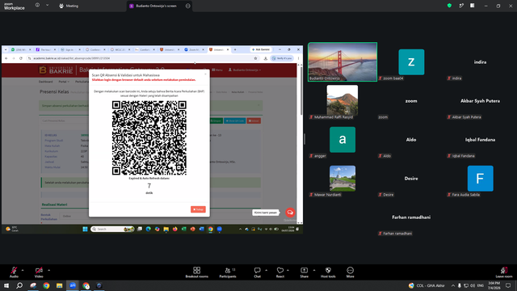Viewport: 517px width, 291px height.
Task: Click the Desire participant name
Action: point(411,179)
